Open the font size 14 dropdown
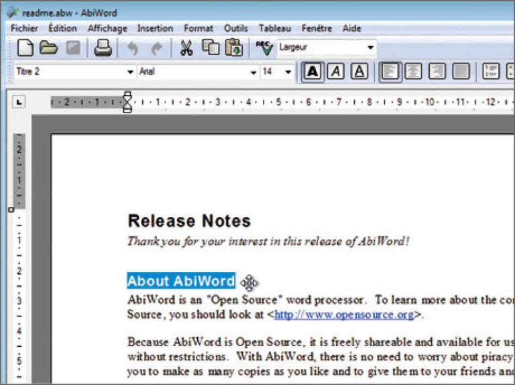Image resolution: width=515 pixels, height=385 pixels. 288,72
